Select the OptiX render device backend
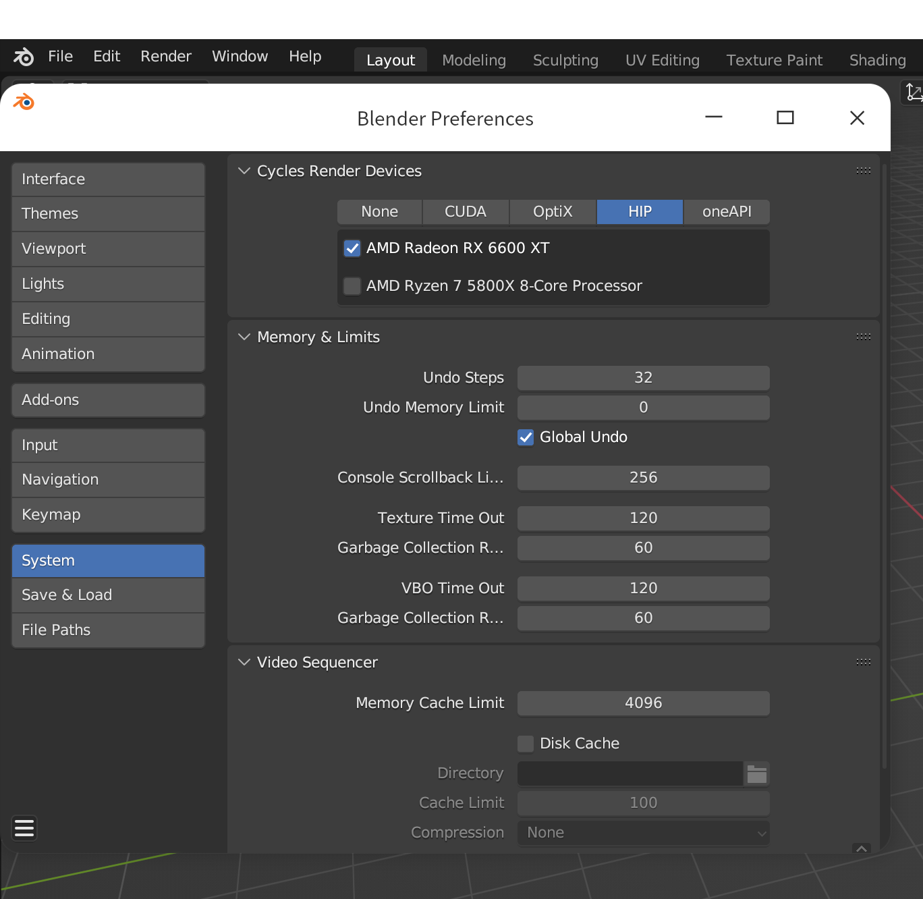Screen dimensions: 923x899 click(x=553, y=212)
